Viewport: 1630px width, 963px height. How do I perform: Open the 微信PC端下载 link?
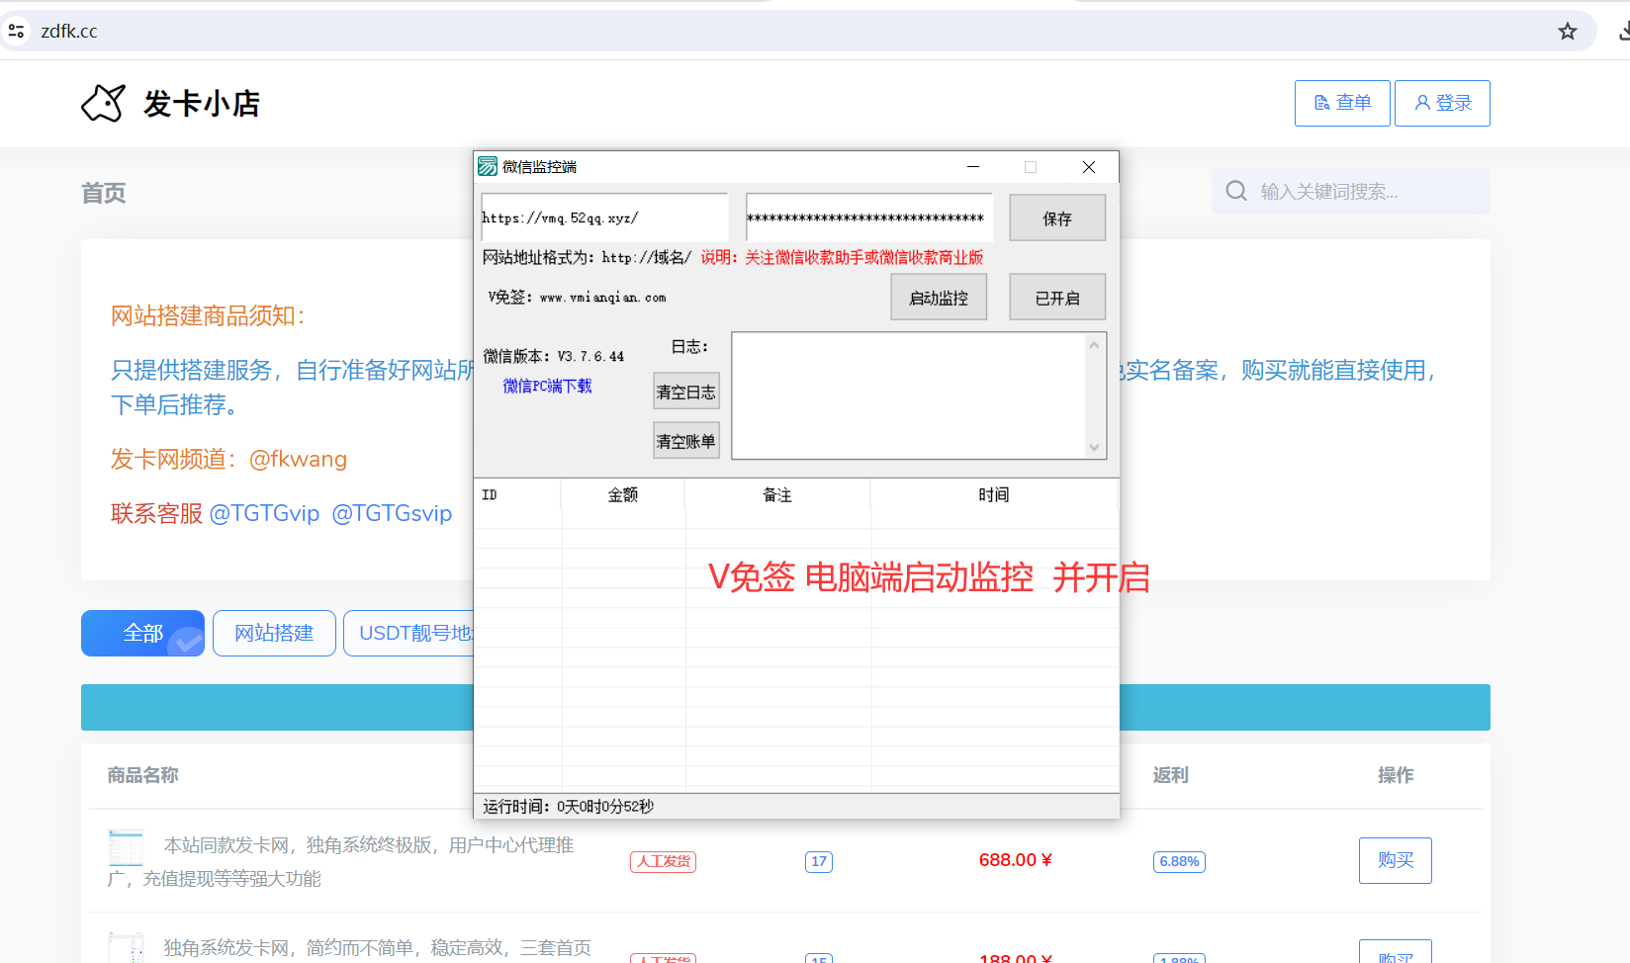point(547,386)
